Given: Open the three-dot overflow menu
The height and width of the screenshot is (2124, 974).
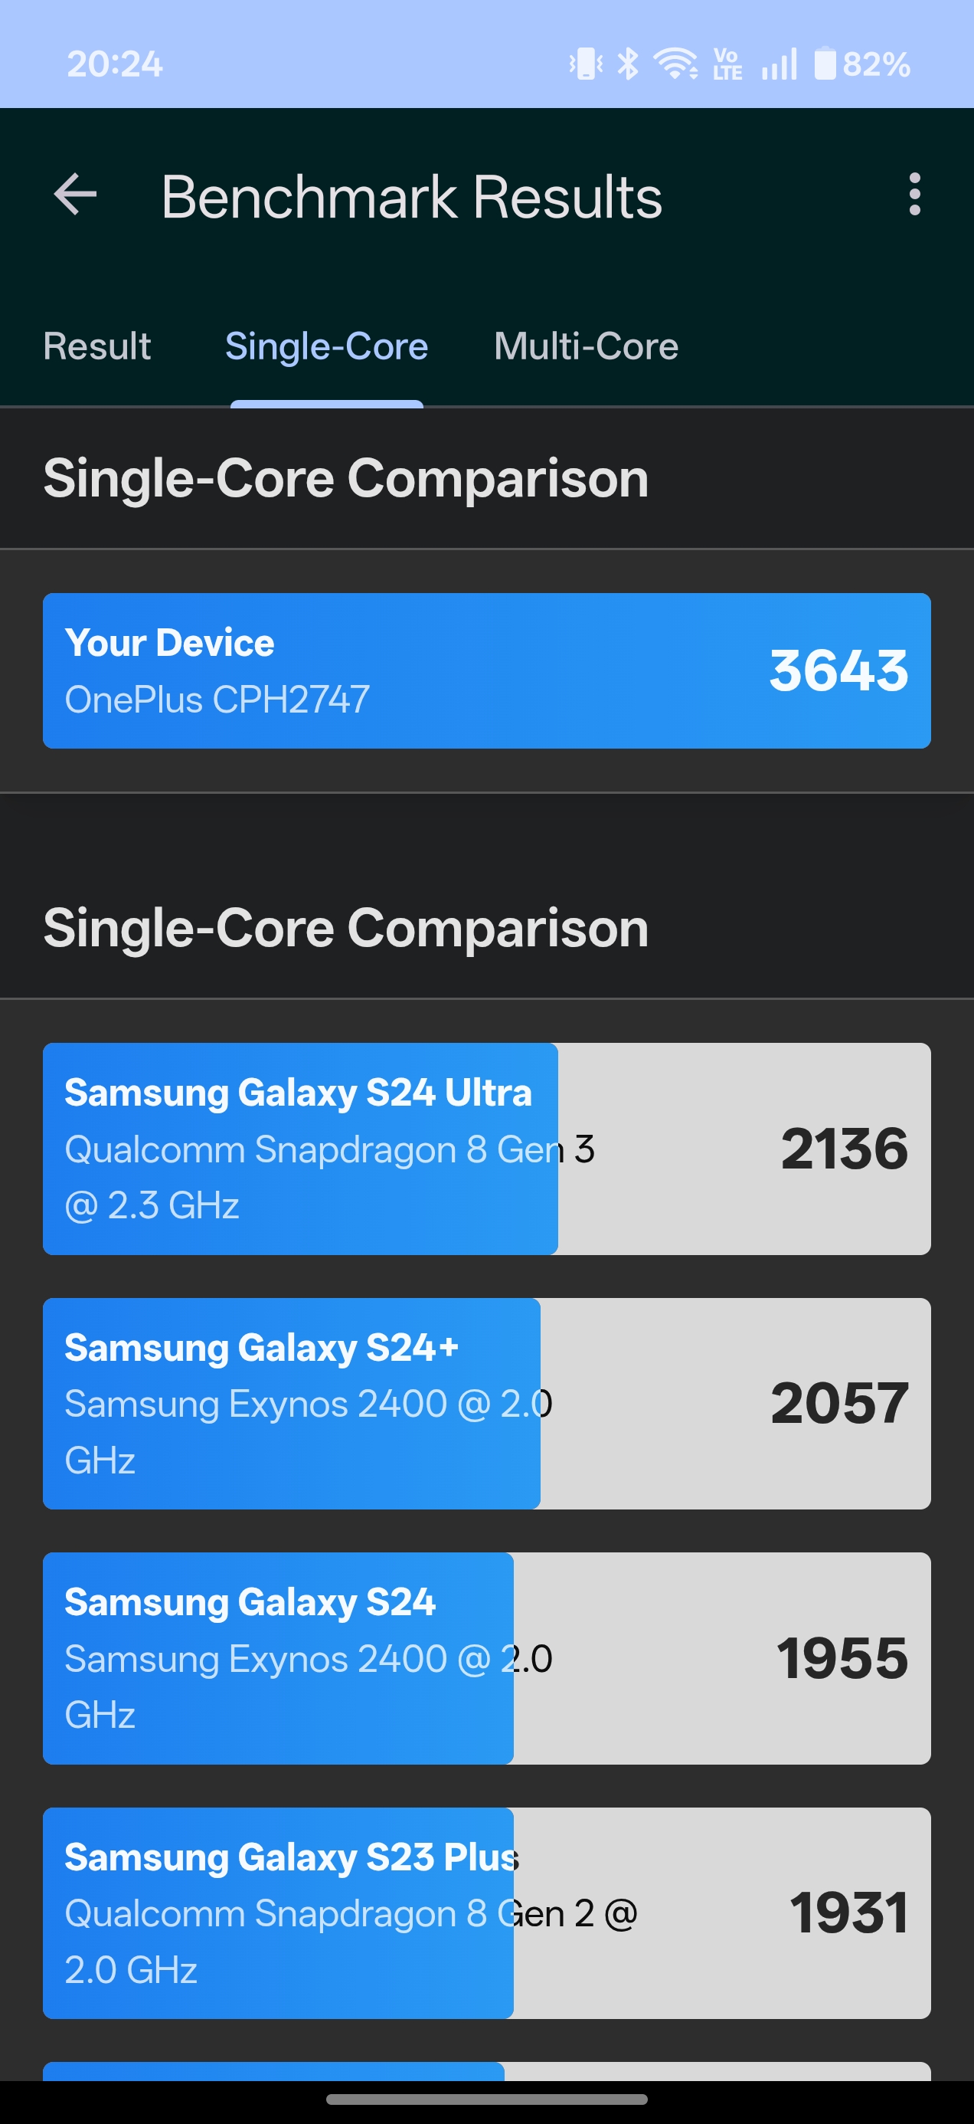Looking at the screenshot, I should [x=914, y=195].
